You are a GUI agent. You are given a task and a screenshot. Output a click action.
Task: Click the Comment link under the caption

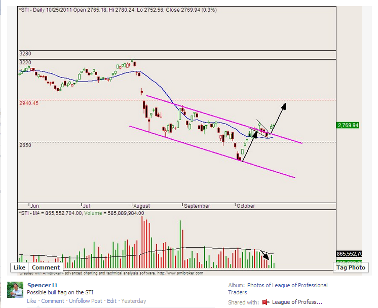(53, 301)
